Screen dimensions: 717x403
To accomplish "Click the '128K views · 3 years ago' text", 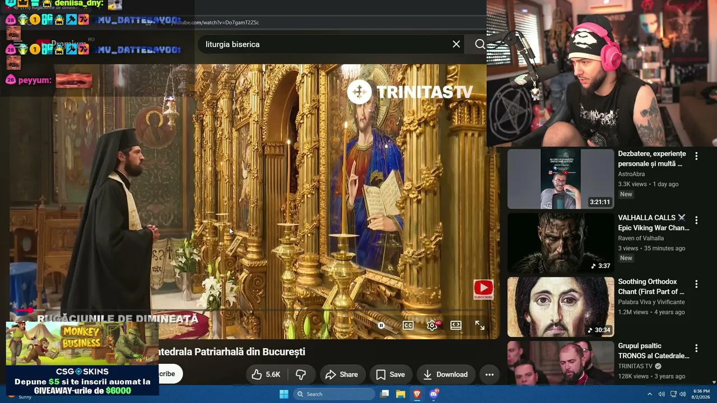I will [651, 376].
